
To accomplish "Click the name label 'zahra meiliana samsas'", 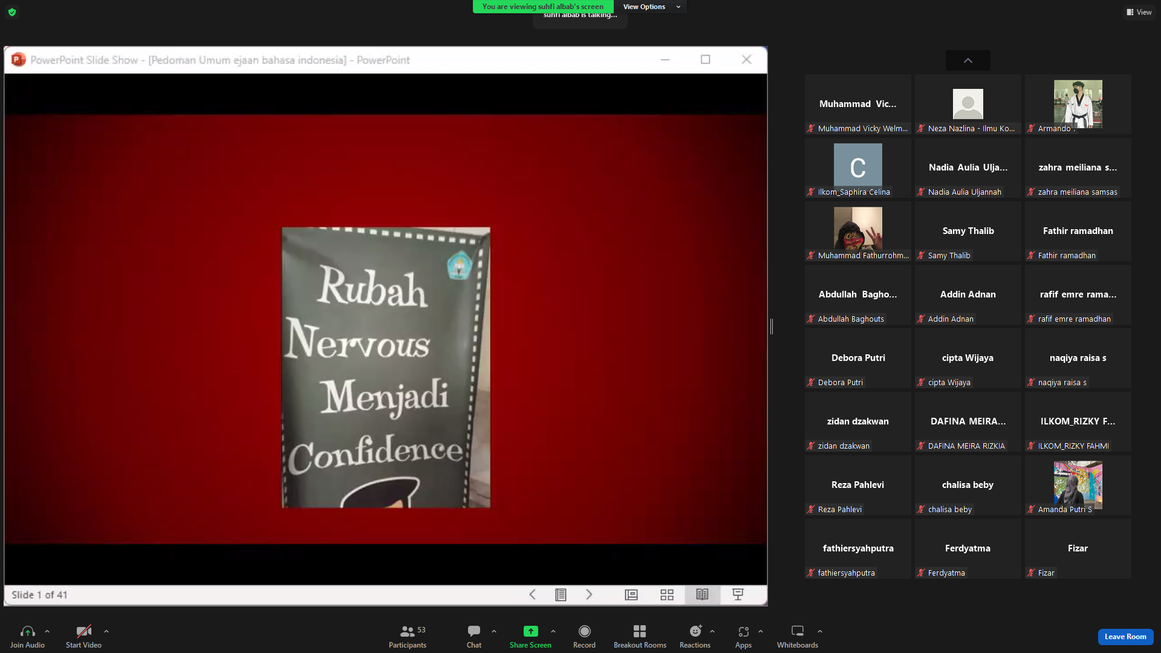I will click(x=1078, y=192).
